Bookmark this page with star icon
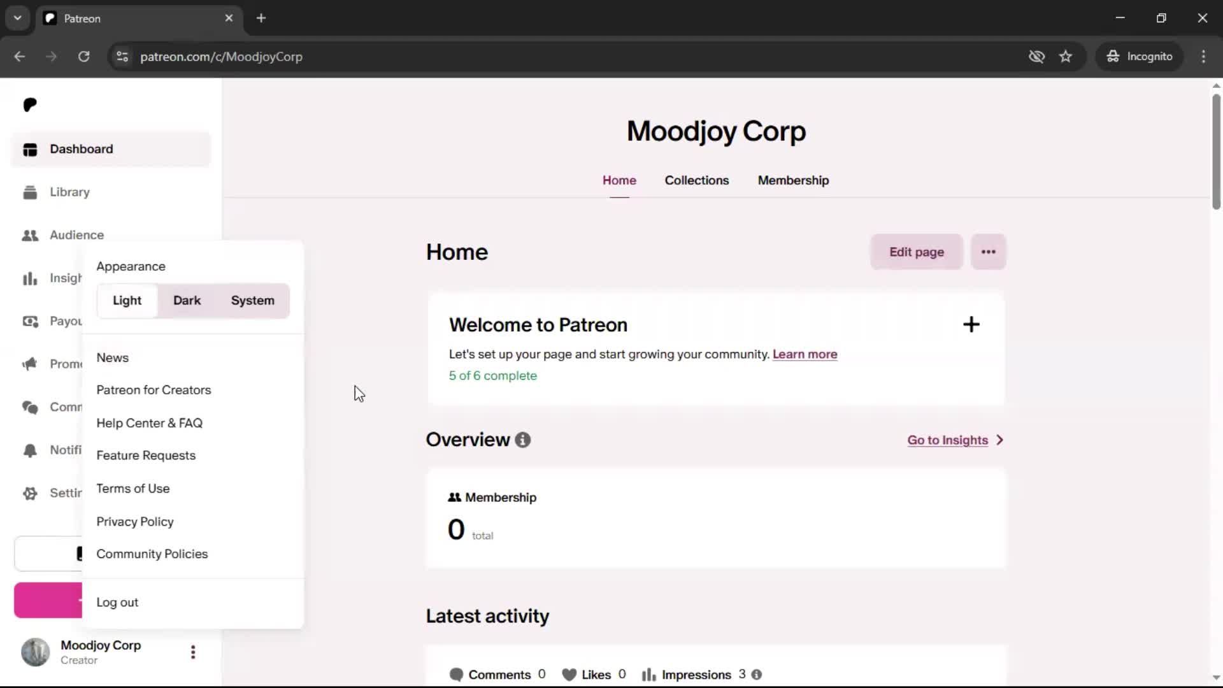Screen dimensions: 1223x688 [1066, 57]
